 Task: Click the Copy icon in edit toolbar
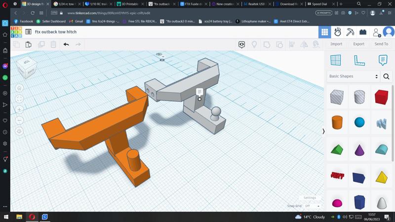[x=16, y=44]
